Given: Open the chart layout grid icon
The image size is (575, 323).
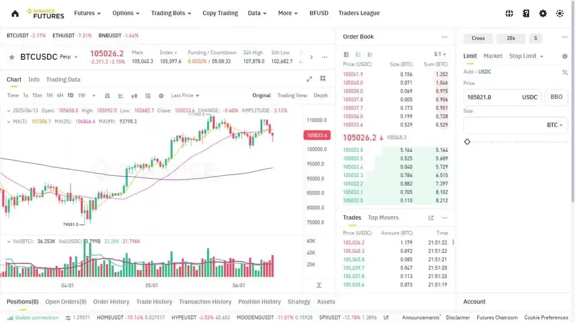Looking at the screenshot, I should coord(323,79).
